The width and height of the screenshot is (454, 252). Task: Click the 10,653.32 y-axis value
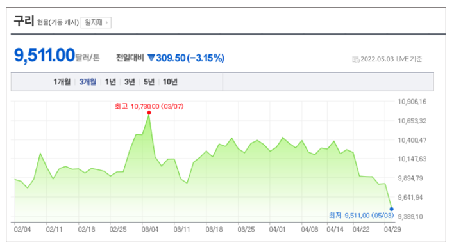[412, 121]
